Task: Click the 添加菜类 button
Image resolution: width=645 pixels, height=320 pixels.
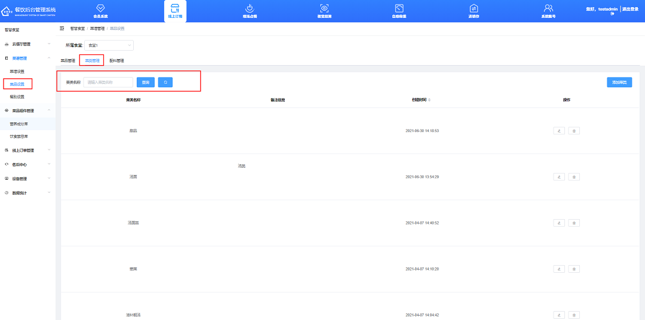Action: pos(619,82)
